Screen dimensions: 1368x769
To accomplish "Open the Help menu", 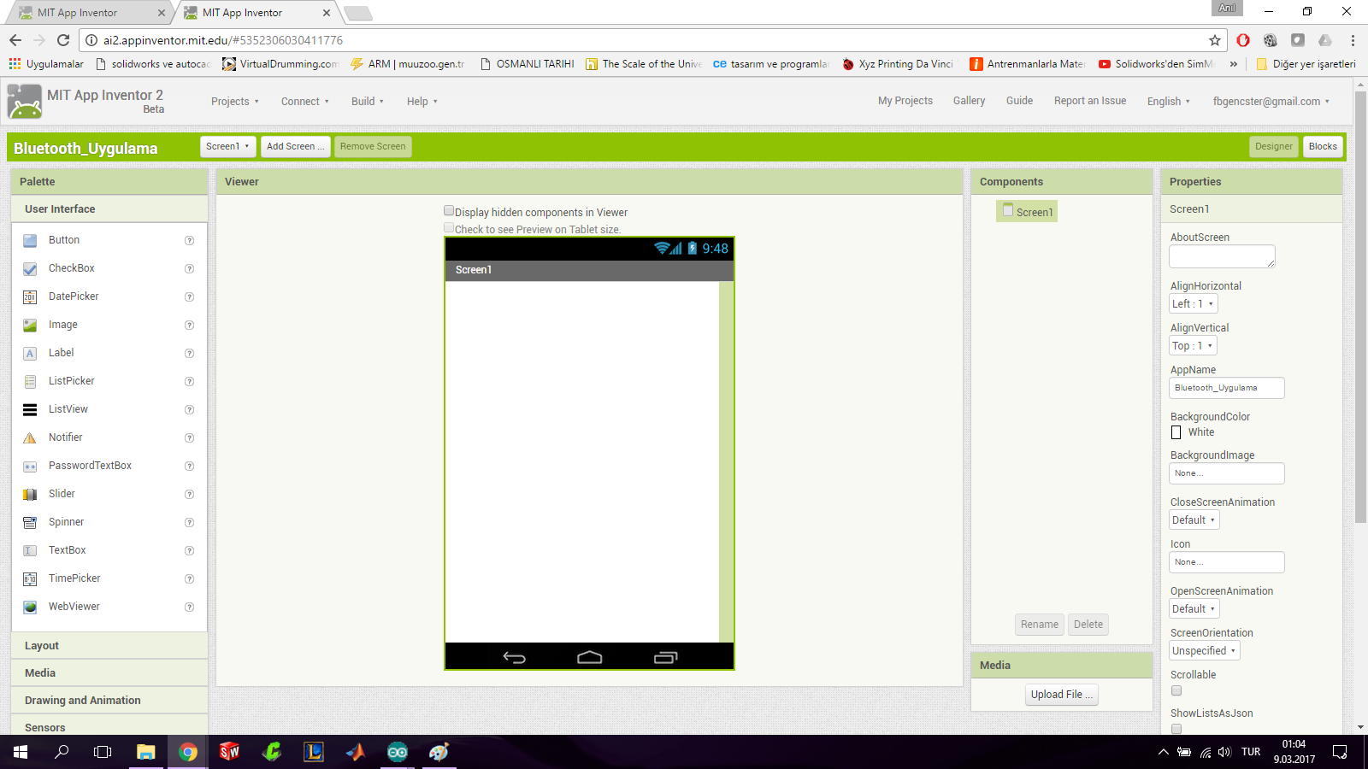I will (422, 102).
